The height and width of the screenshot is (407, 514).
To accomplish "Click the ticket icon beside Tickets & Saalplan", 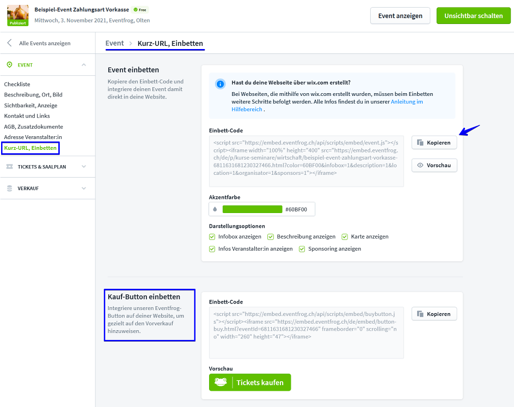I will (x=9, y=167).
